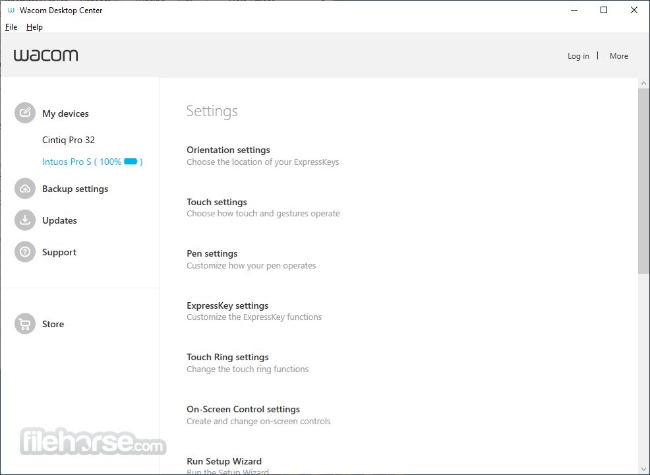The height and width of the screenshot is (475, 650).
Task: Click the My devices tablet icon
Action: point(25,113)
